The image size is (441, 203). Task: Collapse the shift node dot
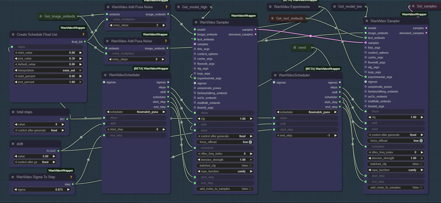tap(13, 144)
